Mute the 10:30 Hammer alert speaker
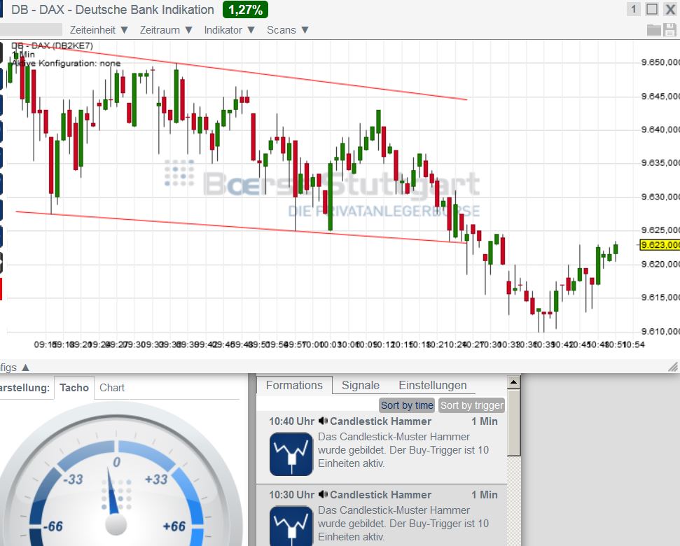Screen dimensions: 680x546 pos(322,494)
